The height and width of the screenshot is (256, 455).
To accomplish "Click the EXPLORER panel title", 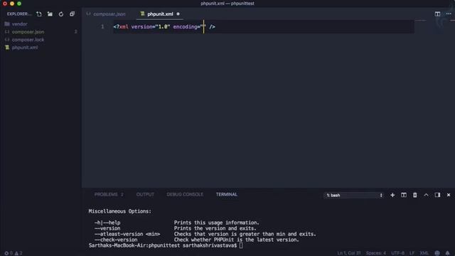I will (19, 14).
